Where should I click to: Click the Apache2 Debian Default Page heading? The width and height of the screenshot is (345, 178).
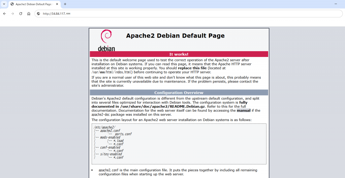point(175,36)
